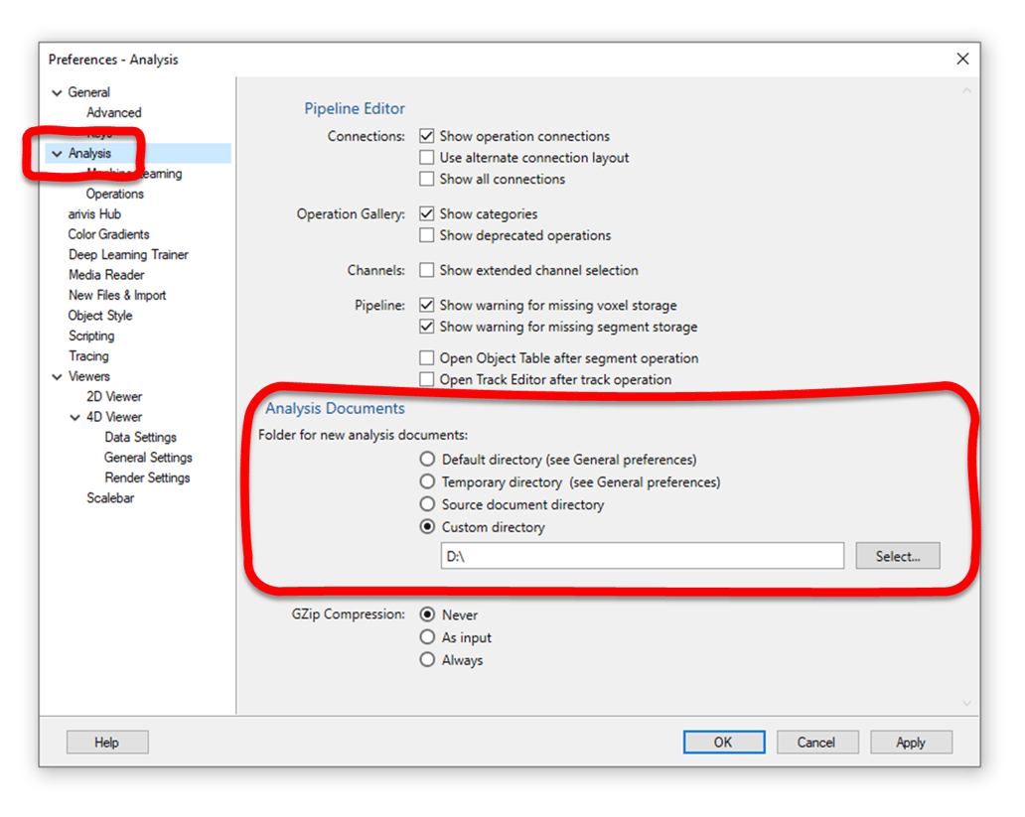Select Color Gradients preferences

coord(109,234)
